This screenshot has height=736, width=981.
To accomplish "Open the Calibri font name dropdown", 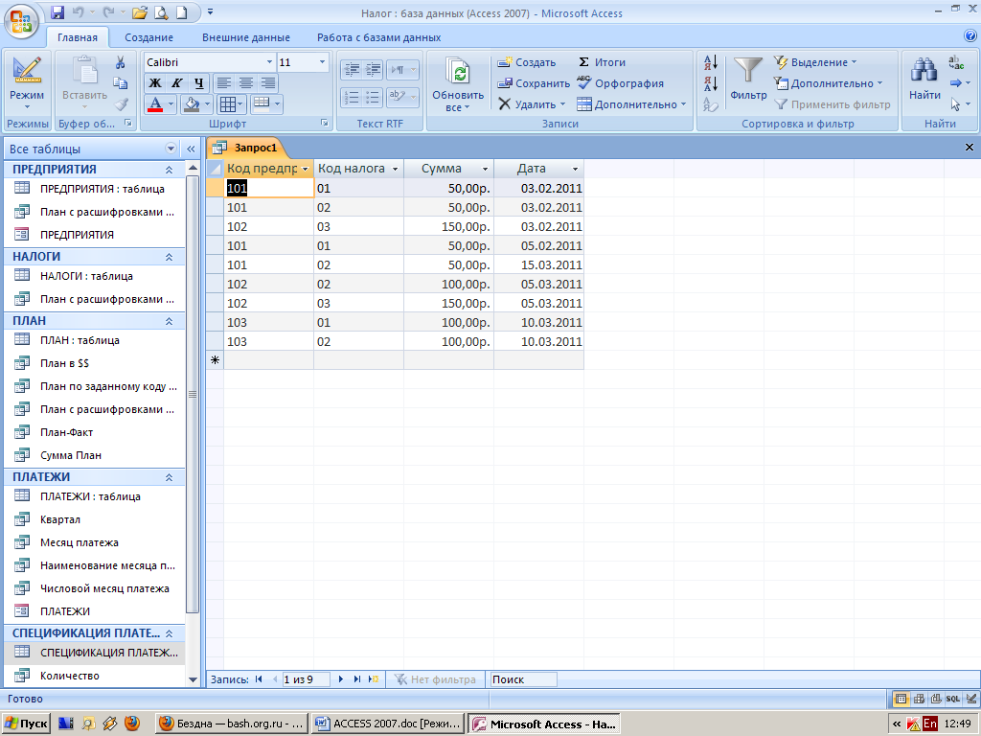I will [269, 62].
